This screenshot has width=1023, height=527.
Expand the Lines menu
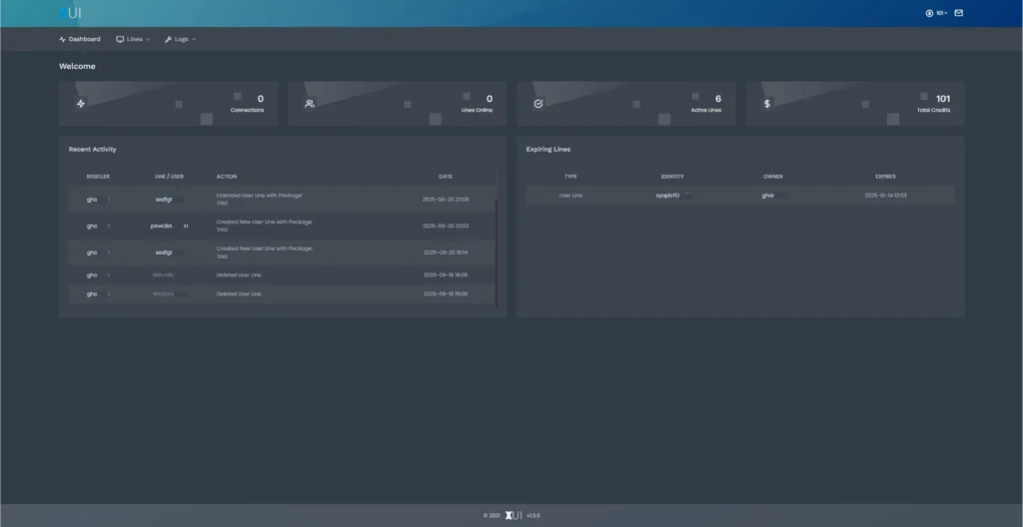click(x=133, y=39)
